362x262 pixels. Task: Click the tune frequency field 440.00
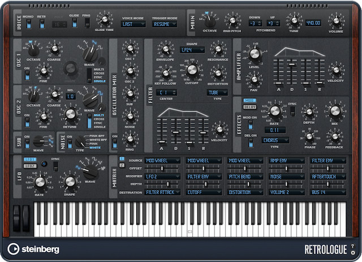pos(313,23)
